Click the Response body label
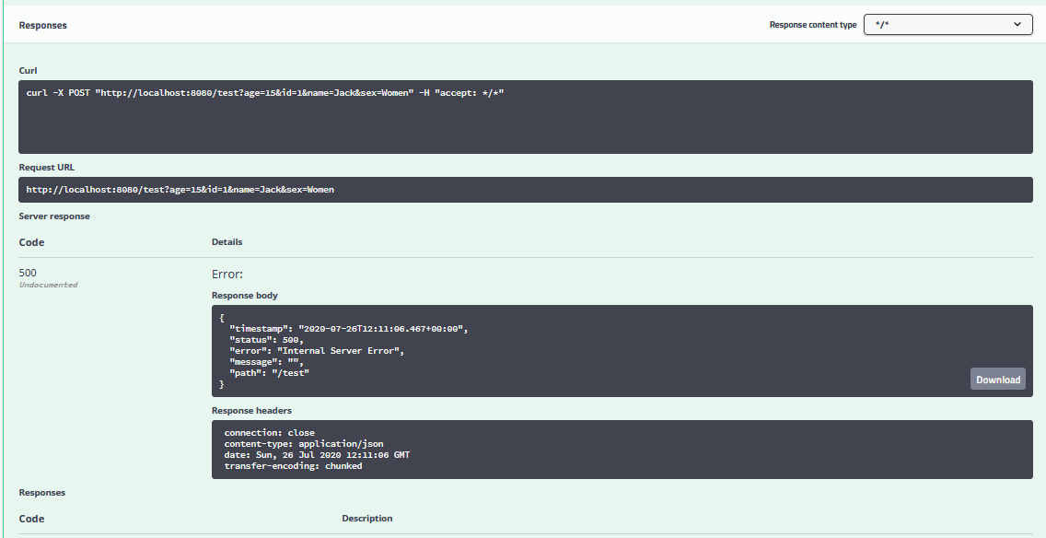This screenshot has height=538, width=1046. coord(245,296)
